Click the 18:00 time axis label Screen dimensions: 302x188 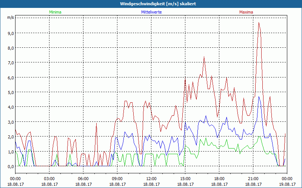point(219,179)
